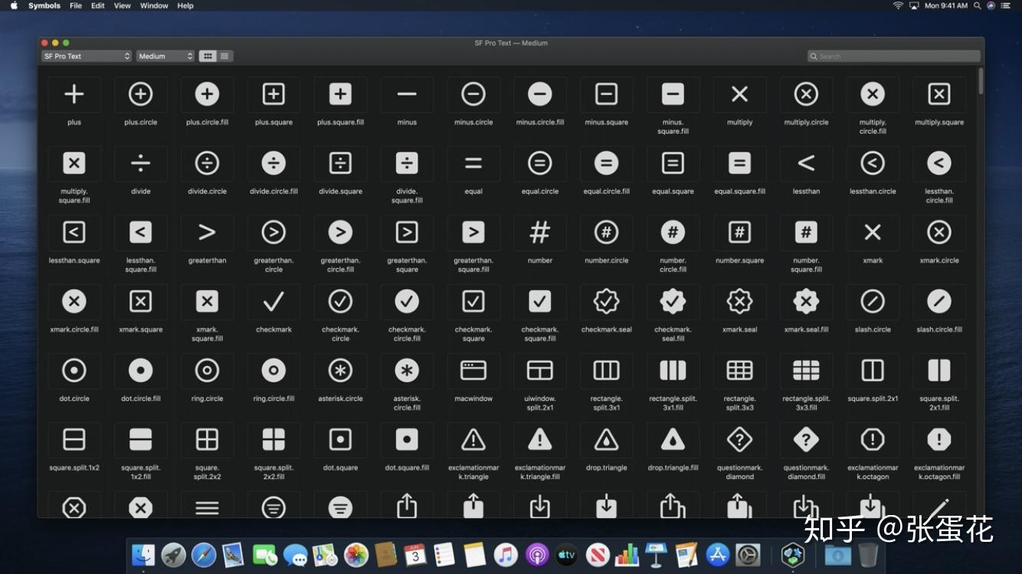Click the Wi-Fi status icon

point(898,5)
